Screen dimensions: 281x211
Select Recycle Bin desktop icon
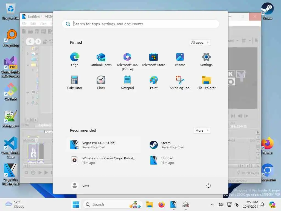click(x=11, y=12)
